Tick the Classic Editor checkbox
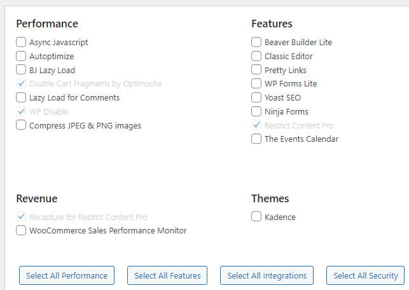The height and width of the screenshot is (290, 409). coord(256,57)
